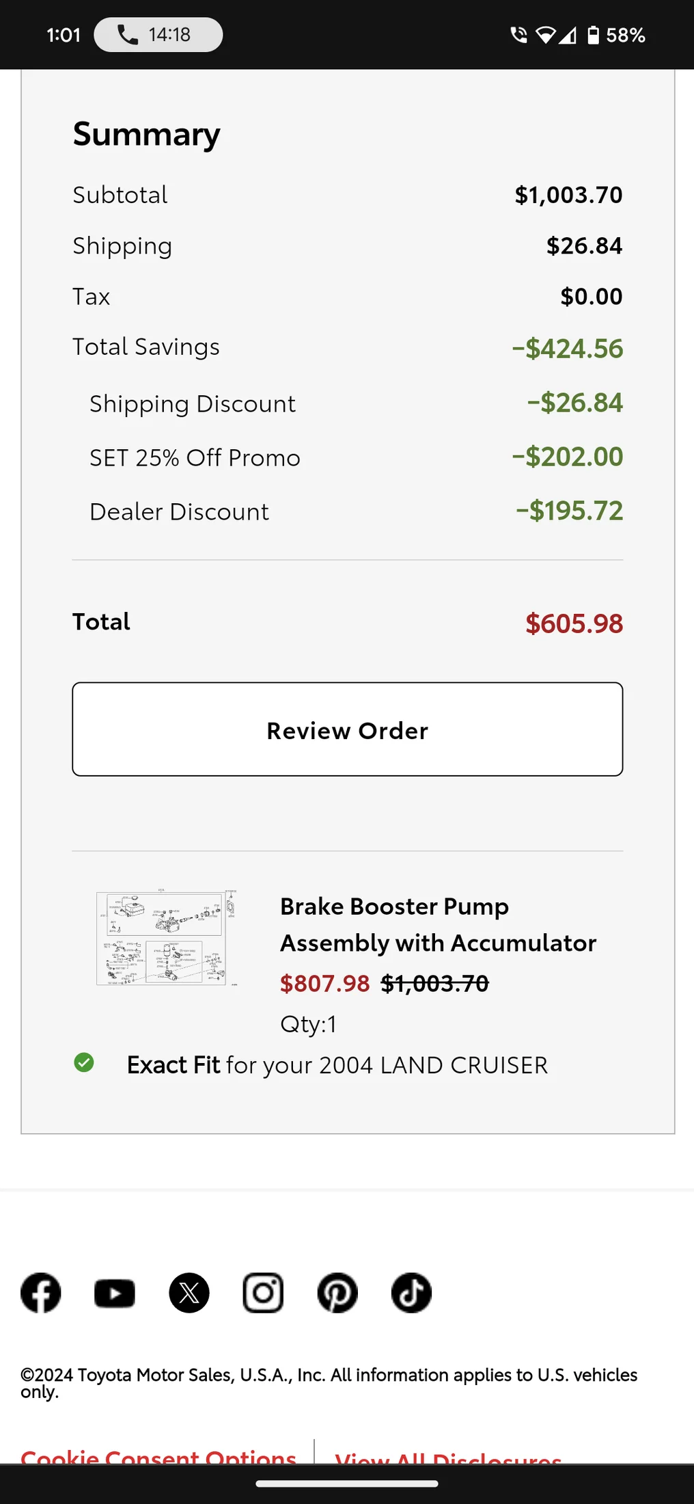Open the TikTok social icon

411,1293
